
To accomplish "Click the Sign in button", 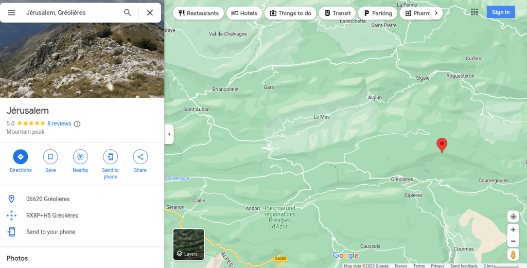I will [500, 12].
